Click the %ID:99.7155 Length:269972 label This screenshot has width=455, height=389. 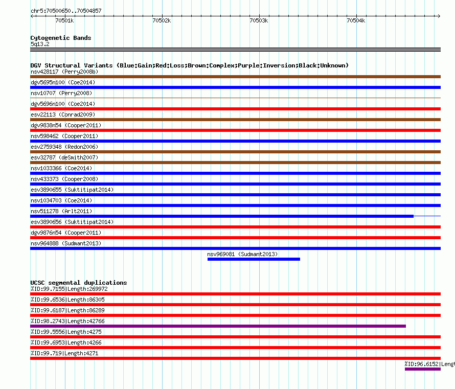[69, 289]
